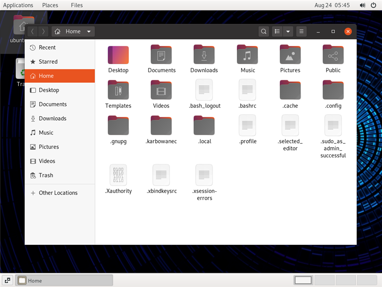The height and width of the screenshot is (287, 382).
Task: Switch to the second workspace in the pager
Action: coord(325,280)
